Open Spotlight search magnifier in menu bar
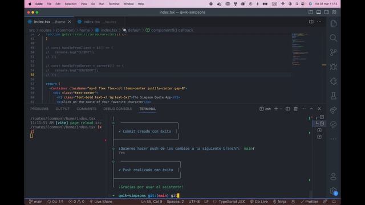Viewport: 365px width, 205px height. tap(297, 4)
